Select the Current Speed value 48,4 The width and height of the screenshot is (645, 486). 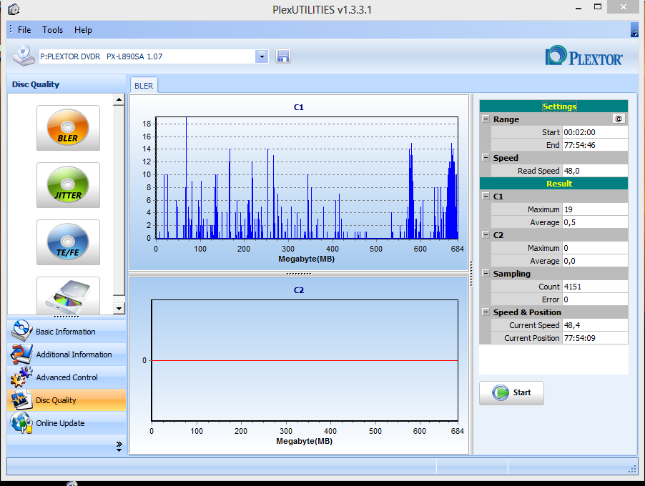(x=595, y=325)
